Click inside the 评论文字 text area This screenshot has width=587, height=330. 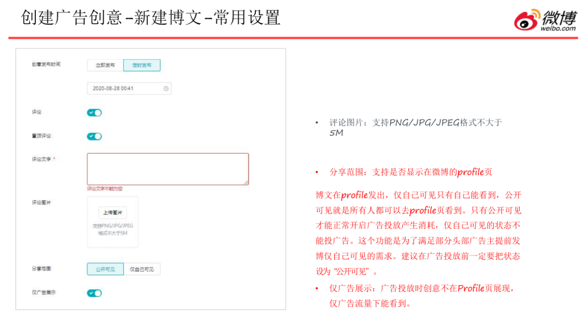[167, 169]
